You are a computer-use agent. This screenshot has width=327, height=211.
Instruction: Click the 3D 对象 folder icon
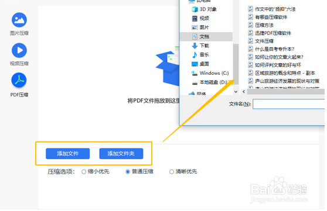tap(195, 9)
